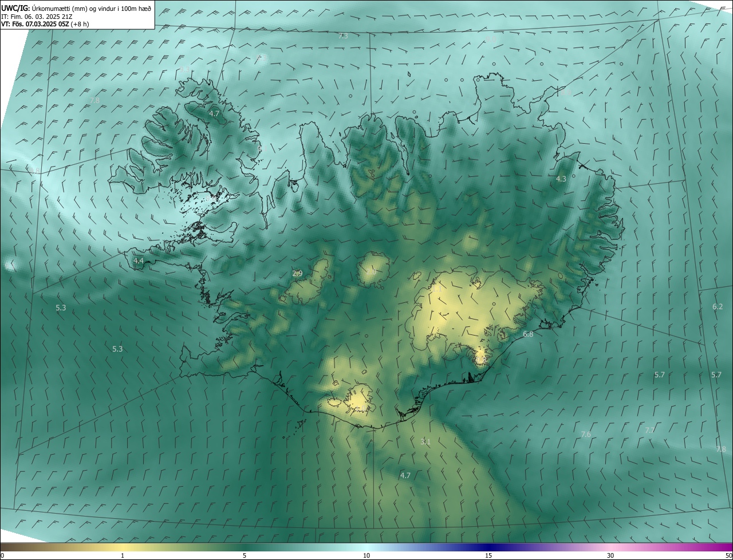Click the 30 tick label on the color scale

(610, 555)
